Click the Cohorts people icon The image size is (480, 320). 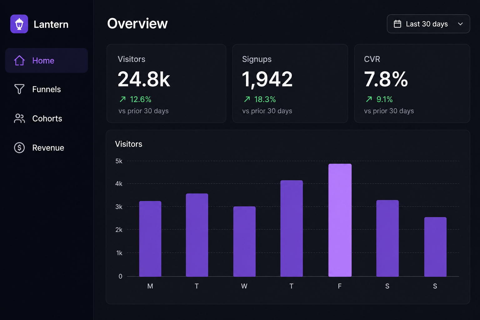click(19, 118)
